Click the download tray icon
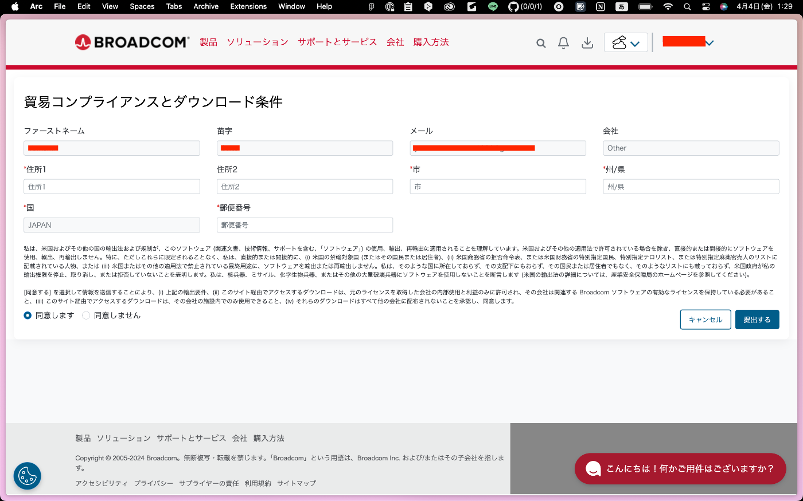The height and width of the screenshot is (501, 803). [587, 43]
